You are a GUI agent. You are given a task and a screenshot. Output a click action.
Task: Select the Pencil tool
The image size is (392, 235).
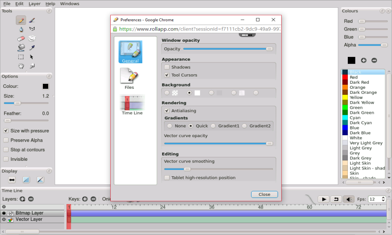21,20
